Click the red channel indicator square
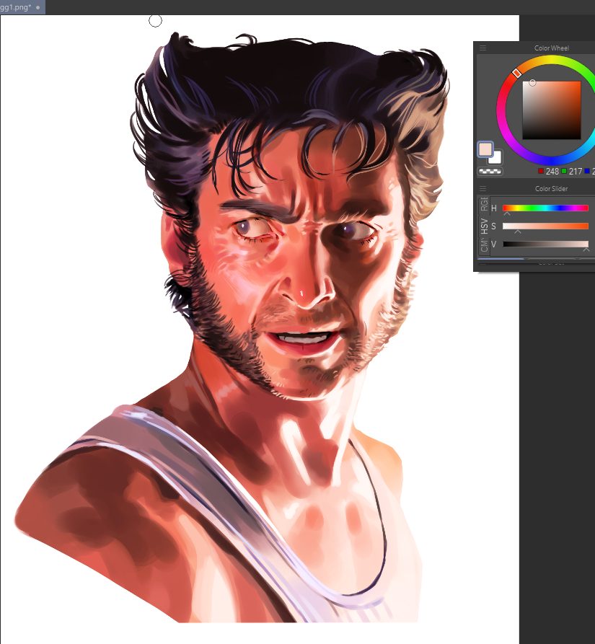The image size is (595, 644). coord(541,171)
